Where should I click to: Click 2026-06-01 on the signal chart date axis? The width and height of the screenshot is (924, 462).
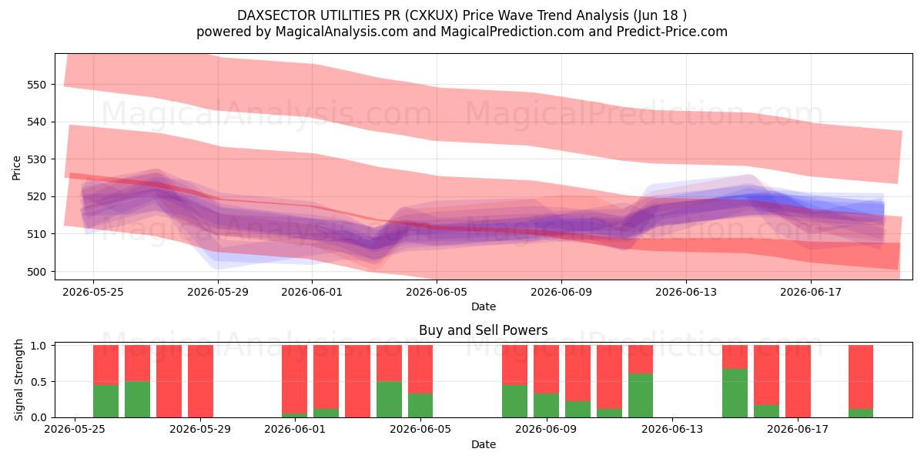tap(294, 430)
